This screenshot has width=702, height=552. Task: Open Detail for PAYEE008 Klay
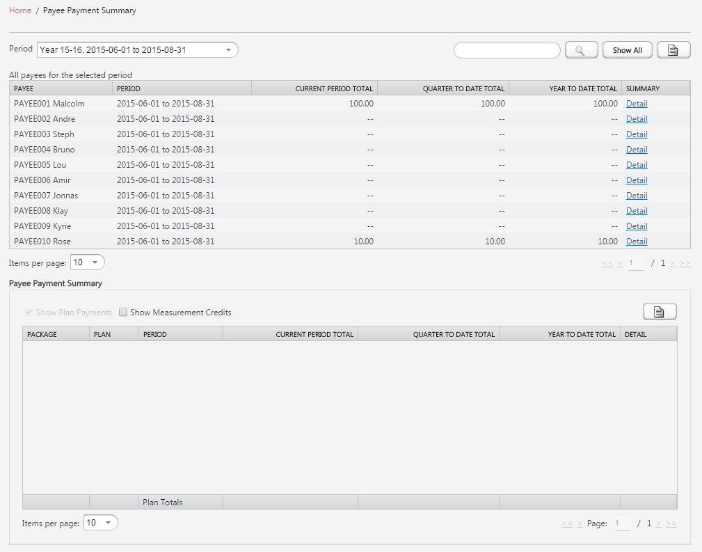click(637, 211)
